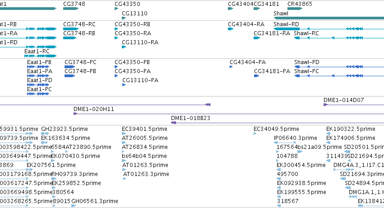This screenshot has width=384, height=208.
Task: Select the IP06640.3prime EST glyph
Action: (x=285, y=142)
